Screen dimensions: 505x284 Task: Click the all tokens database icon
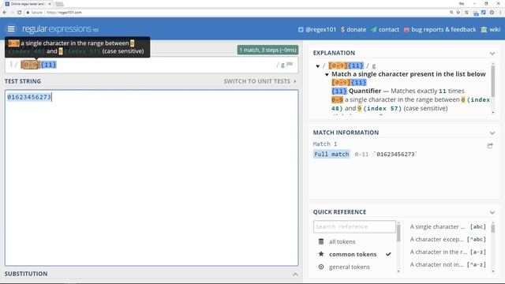pos(321,241)
